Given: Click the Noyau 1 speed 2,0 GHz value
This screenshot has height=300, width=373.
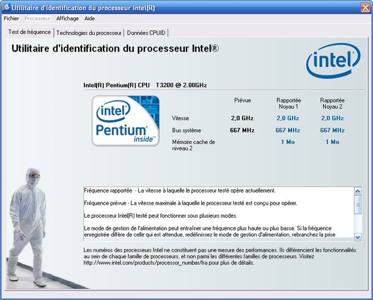Looking at the screenshot, I should point(288,118).
